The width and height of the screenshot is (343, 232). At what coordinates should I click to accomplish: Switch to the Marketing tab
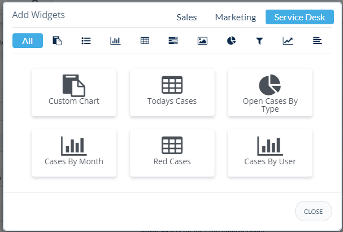236,17
